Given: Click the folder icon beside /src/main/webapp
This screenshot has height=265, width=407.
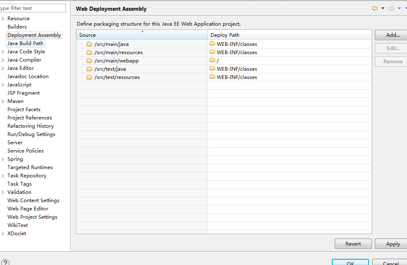Looking at the screenshot, I should click(x=89, y=61).
